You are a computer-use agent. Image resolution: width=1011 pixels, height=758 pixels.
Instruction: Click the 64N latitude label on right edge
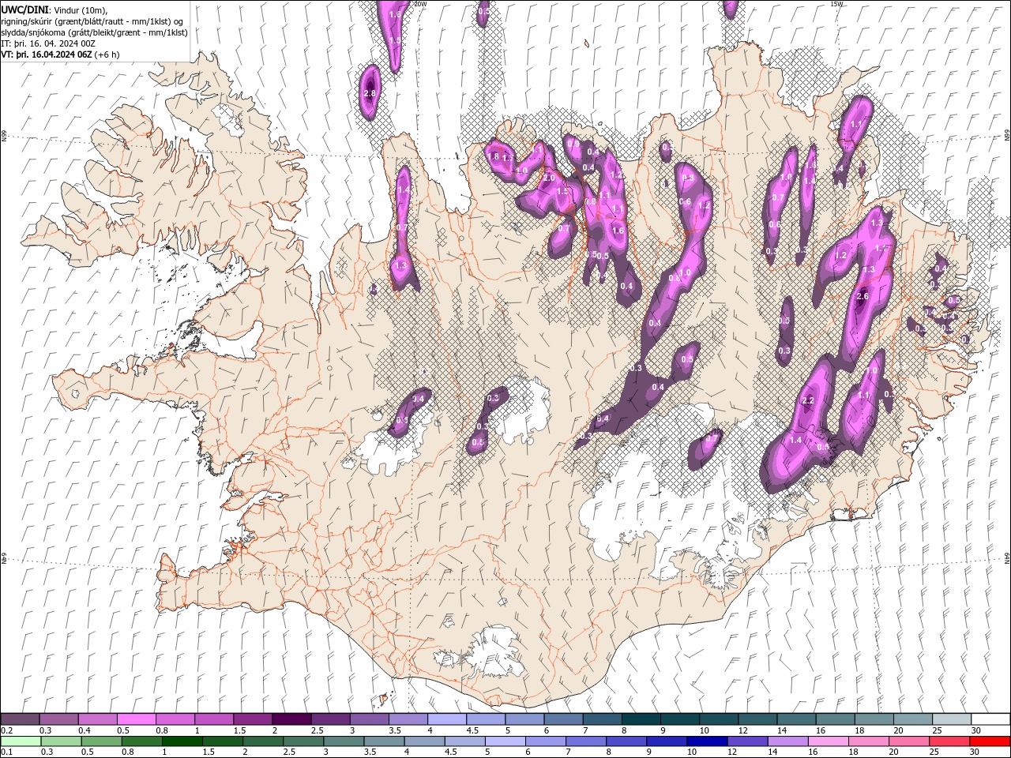[1007, 557]
